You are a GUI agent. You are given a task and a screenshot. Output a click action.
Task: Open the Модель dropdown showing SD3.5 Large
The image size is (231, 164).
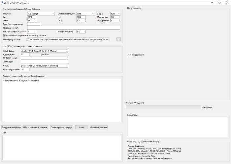41,14
